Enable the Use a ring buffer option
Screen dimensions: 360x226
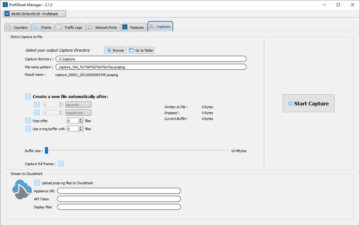tap(28, 129)
